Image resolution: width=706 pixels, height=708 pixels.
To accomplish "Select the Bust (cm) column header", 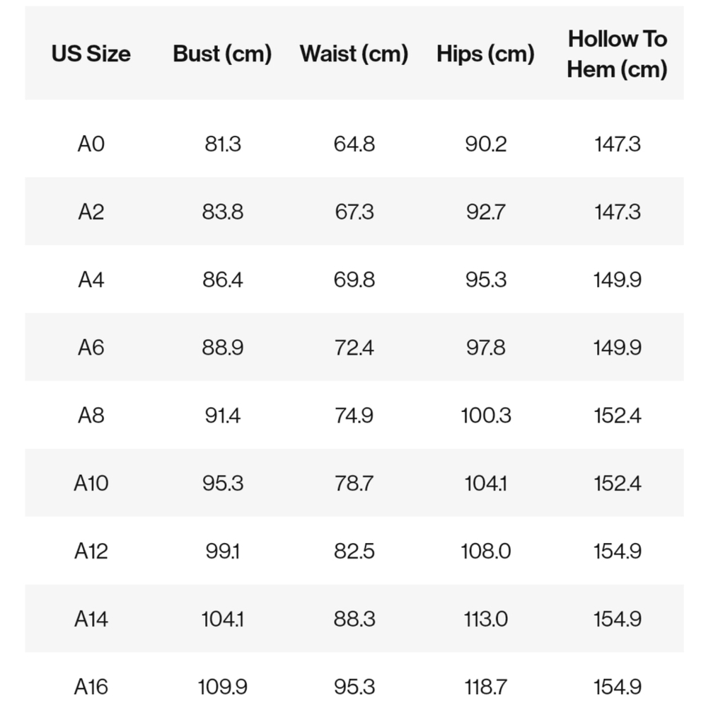I will click(222, 55).
